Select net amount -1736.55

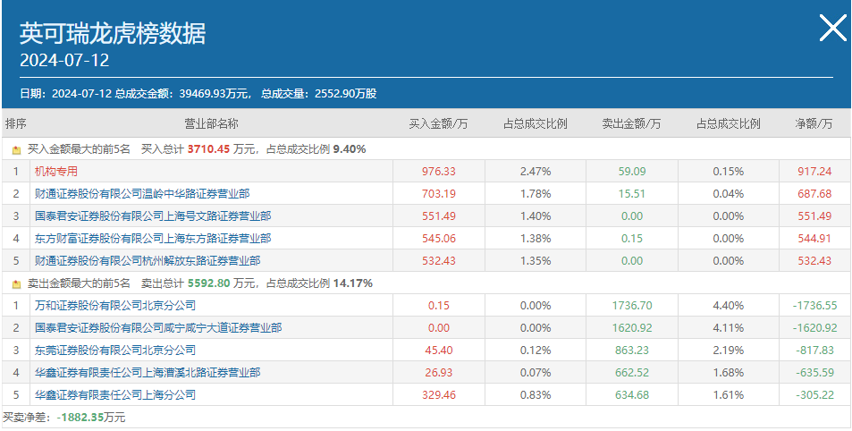tap(814, 306)
